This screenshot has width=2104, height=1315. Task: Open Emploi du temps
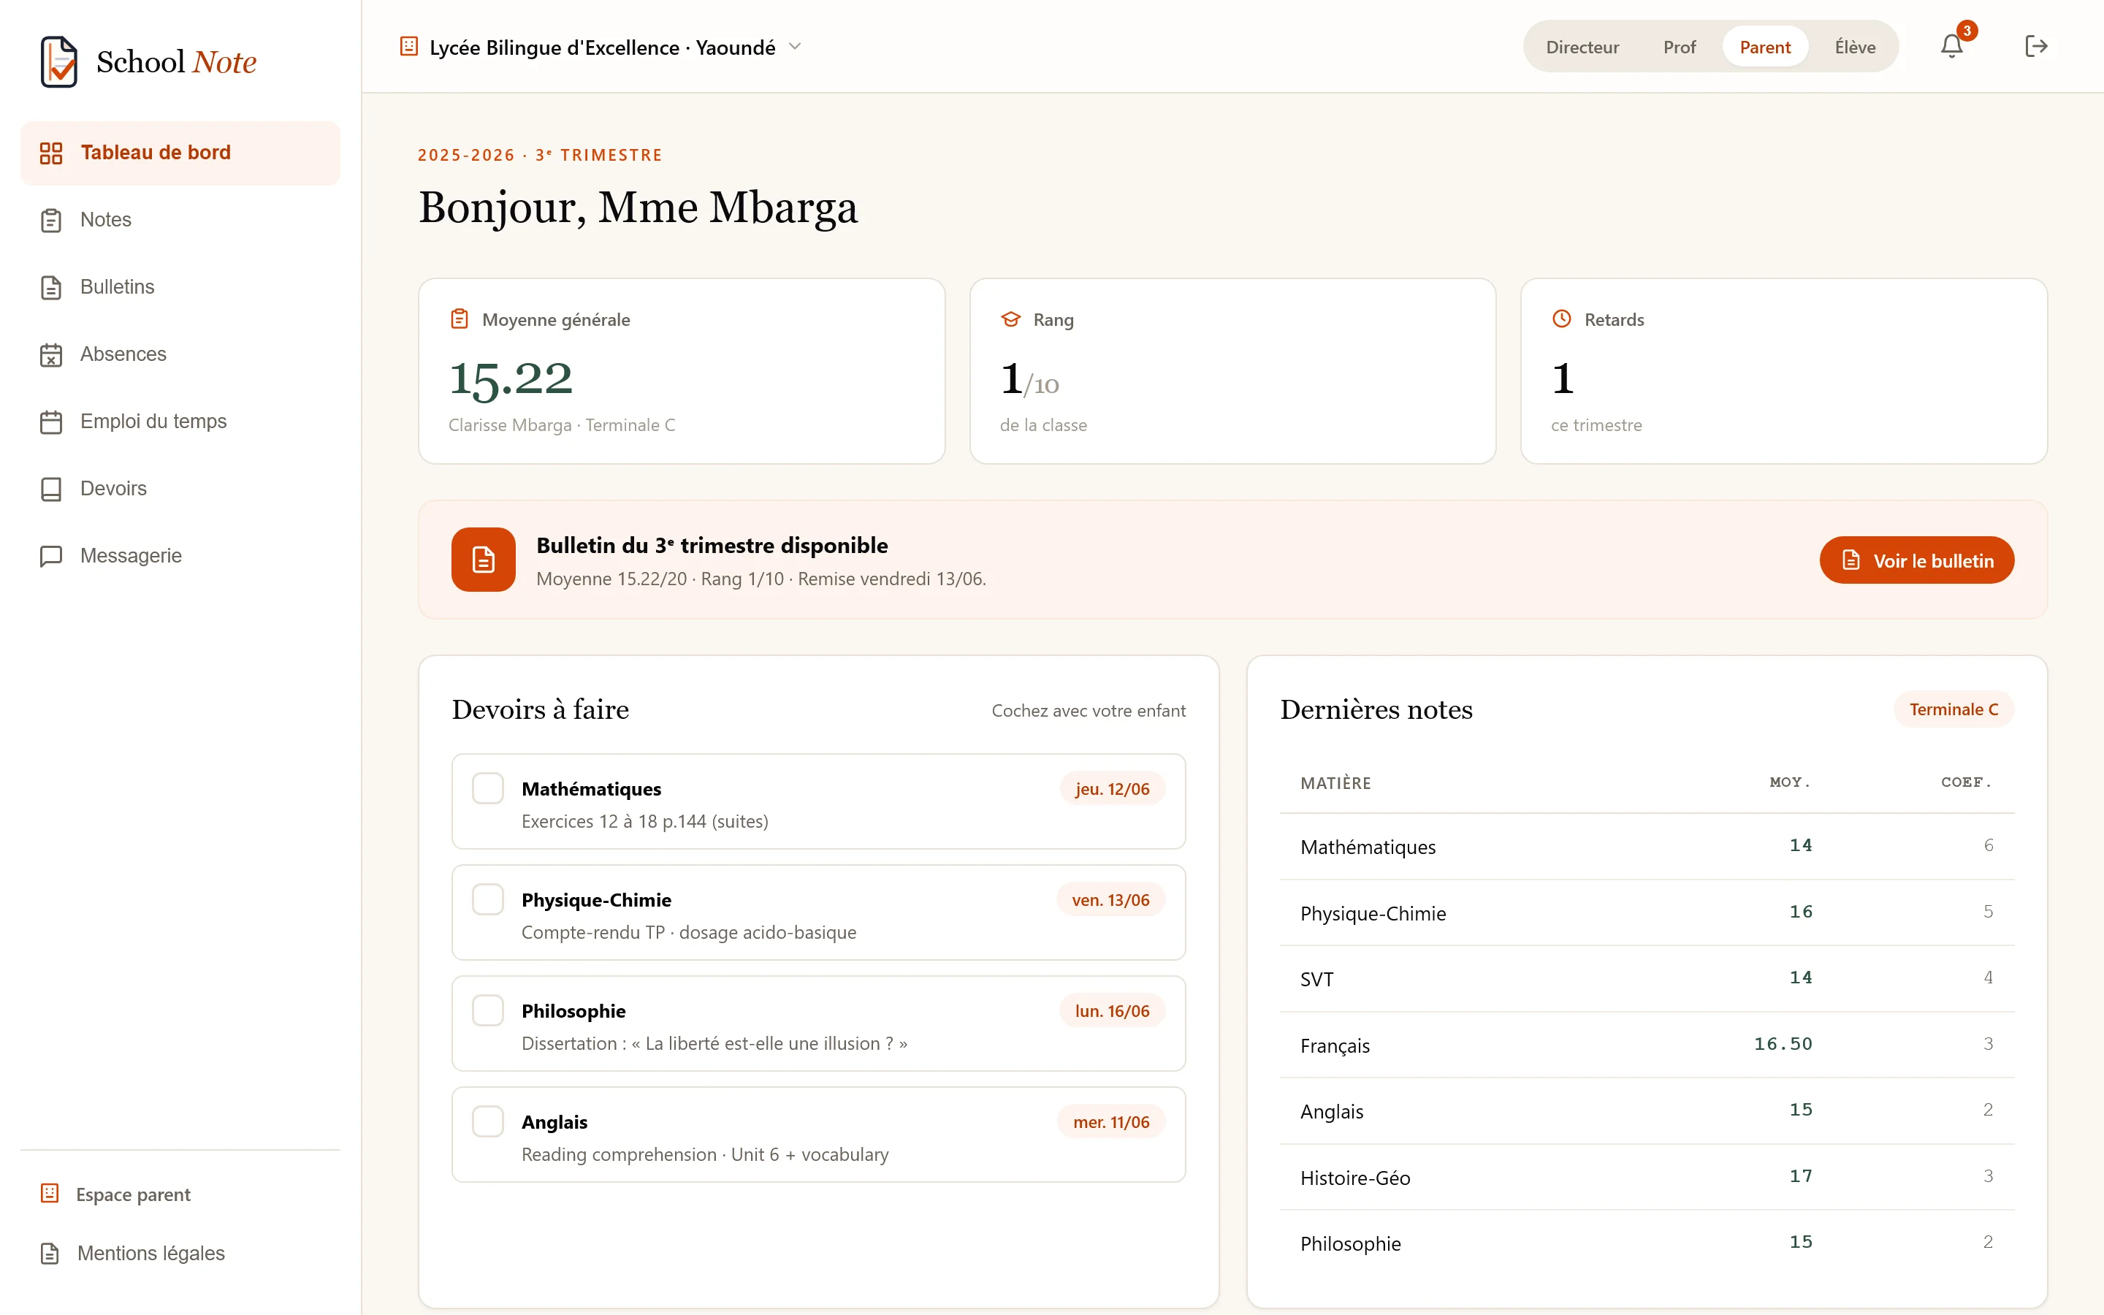tap(180, 422)
